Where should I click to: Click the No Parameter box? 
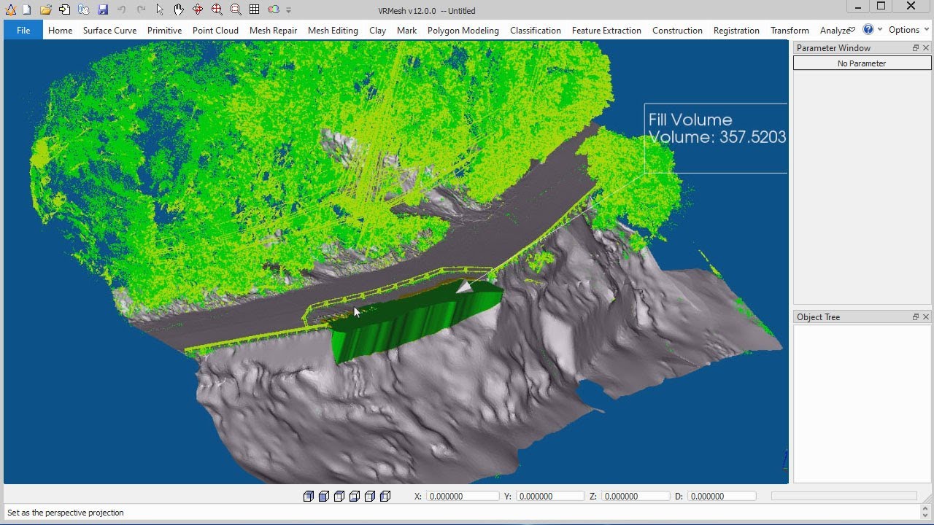pyautogui.click(x=862, y=63)
